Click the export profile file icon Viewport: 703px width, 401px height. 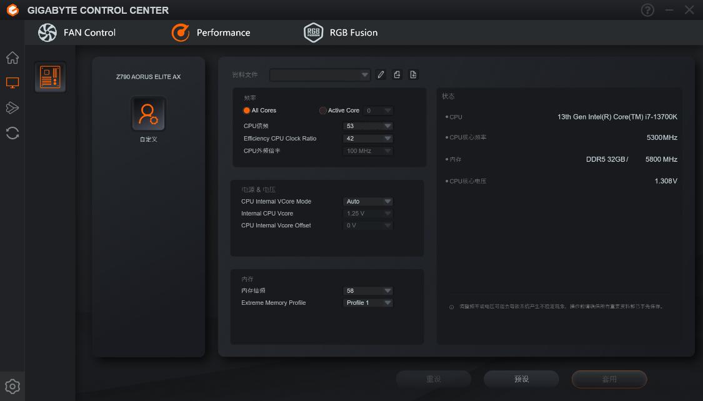pyautogui.click(x=397, y=74)
